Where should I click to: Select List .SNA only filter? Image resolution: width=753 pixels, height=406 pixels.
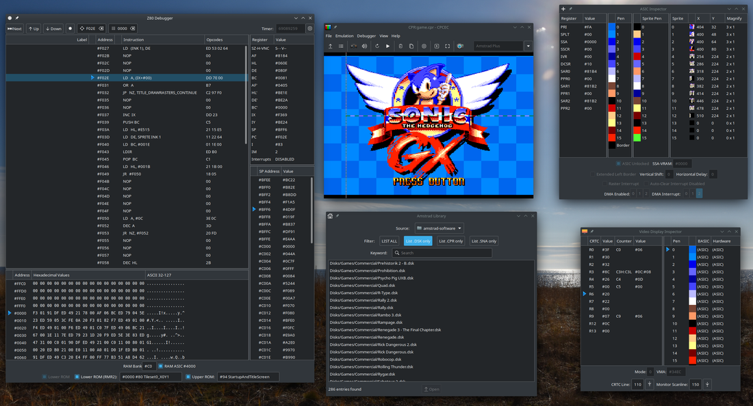point(484,241)
